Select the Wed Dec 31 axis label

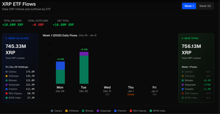click(x=107, y=89)
